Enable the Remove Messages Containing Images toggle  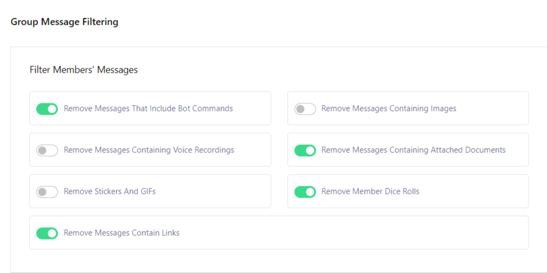(305, 109)
